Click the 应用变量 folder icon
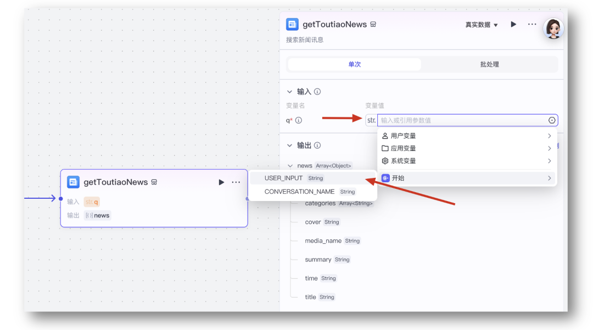This screenshot has height=330, width=593. coord(385,148)
